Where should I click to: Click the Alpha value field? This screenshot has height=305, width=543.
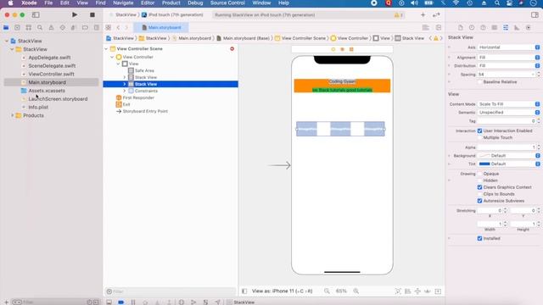(507, 147)
